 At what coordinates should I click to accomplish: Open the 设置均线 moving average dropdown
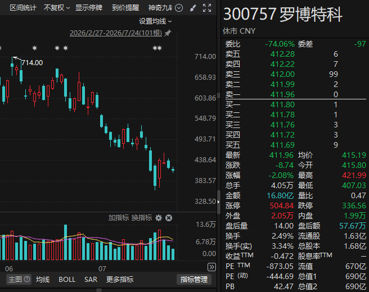click(155, 21)
